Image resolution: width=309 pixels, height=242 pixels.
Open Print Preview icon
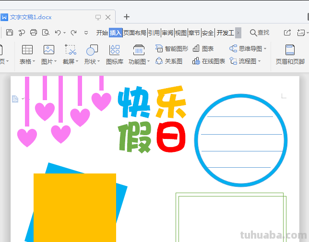[46, 33]
